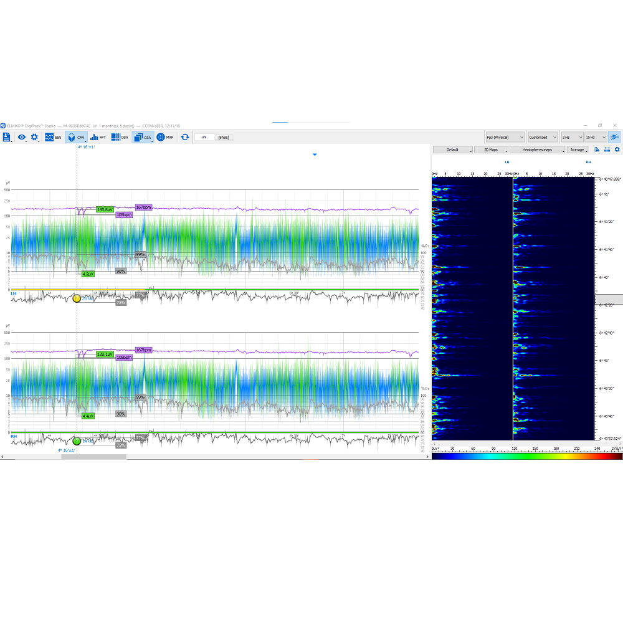This screenshot has height=623, width=623.
Task: Open the FFT analysis view
Action: pos(98,137)
